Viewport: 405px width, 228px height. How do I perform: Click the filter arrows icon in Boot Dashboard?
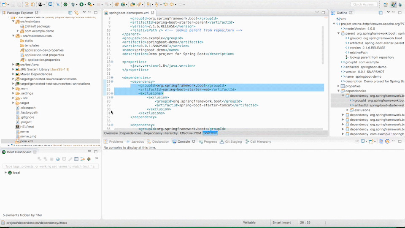(83, 159)
